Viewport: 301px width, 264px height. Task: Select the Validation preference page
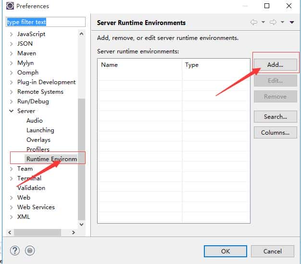point(31,188)
